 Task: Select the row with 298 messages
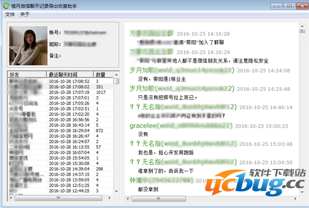coord(60,169)
